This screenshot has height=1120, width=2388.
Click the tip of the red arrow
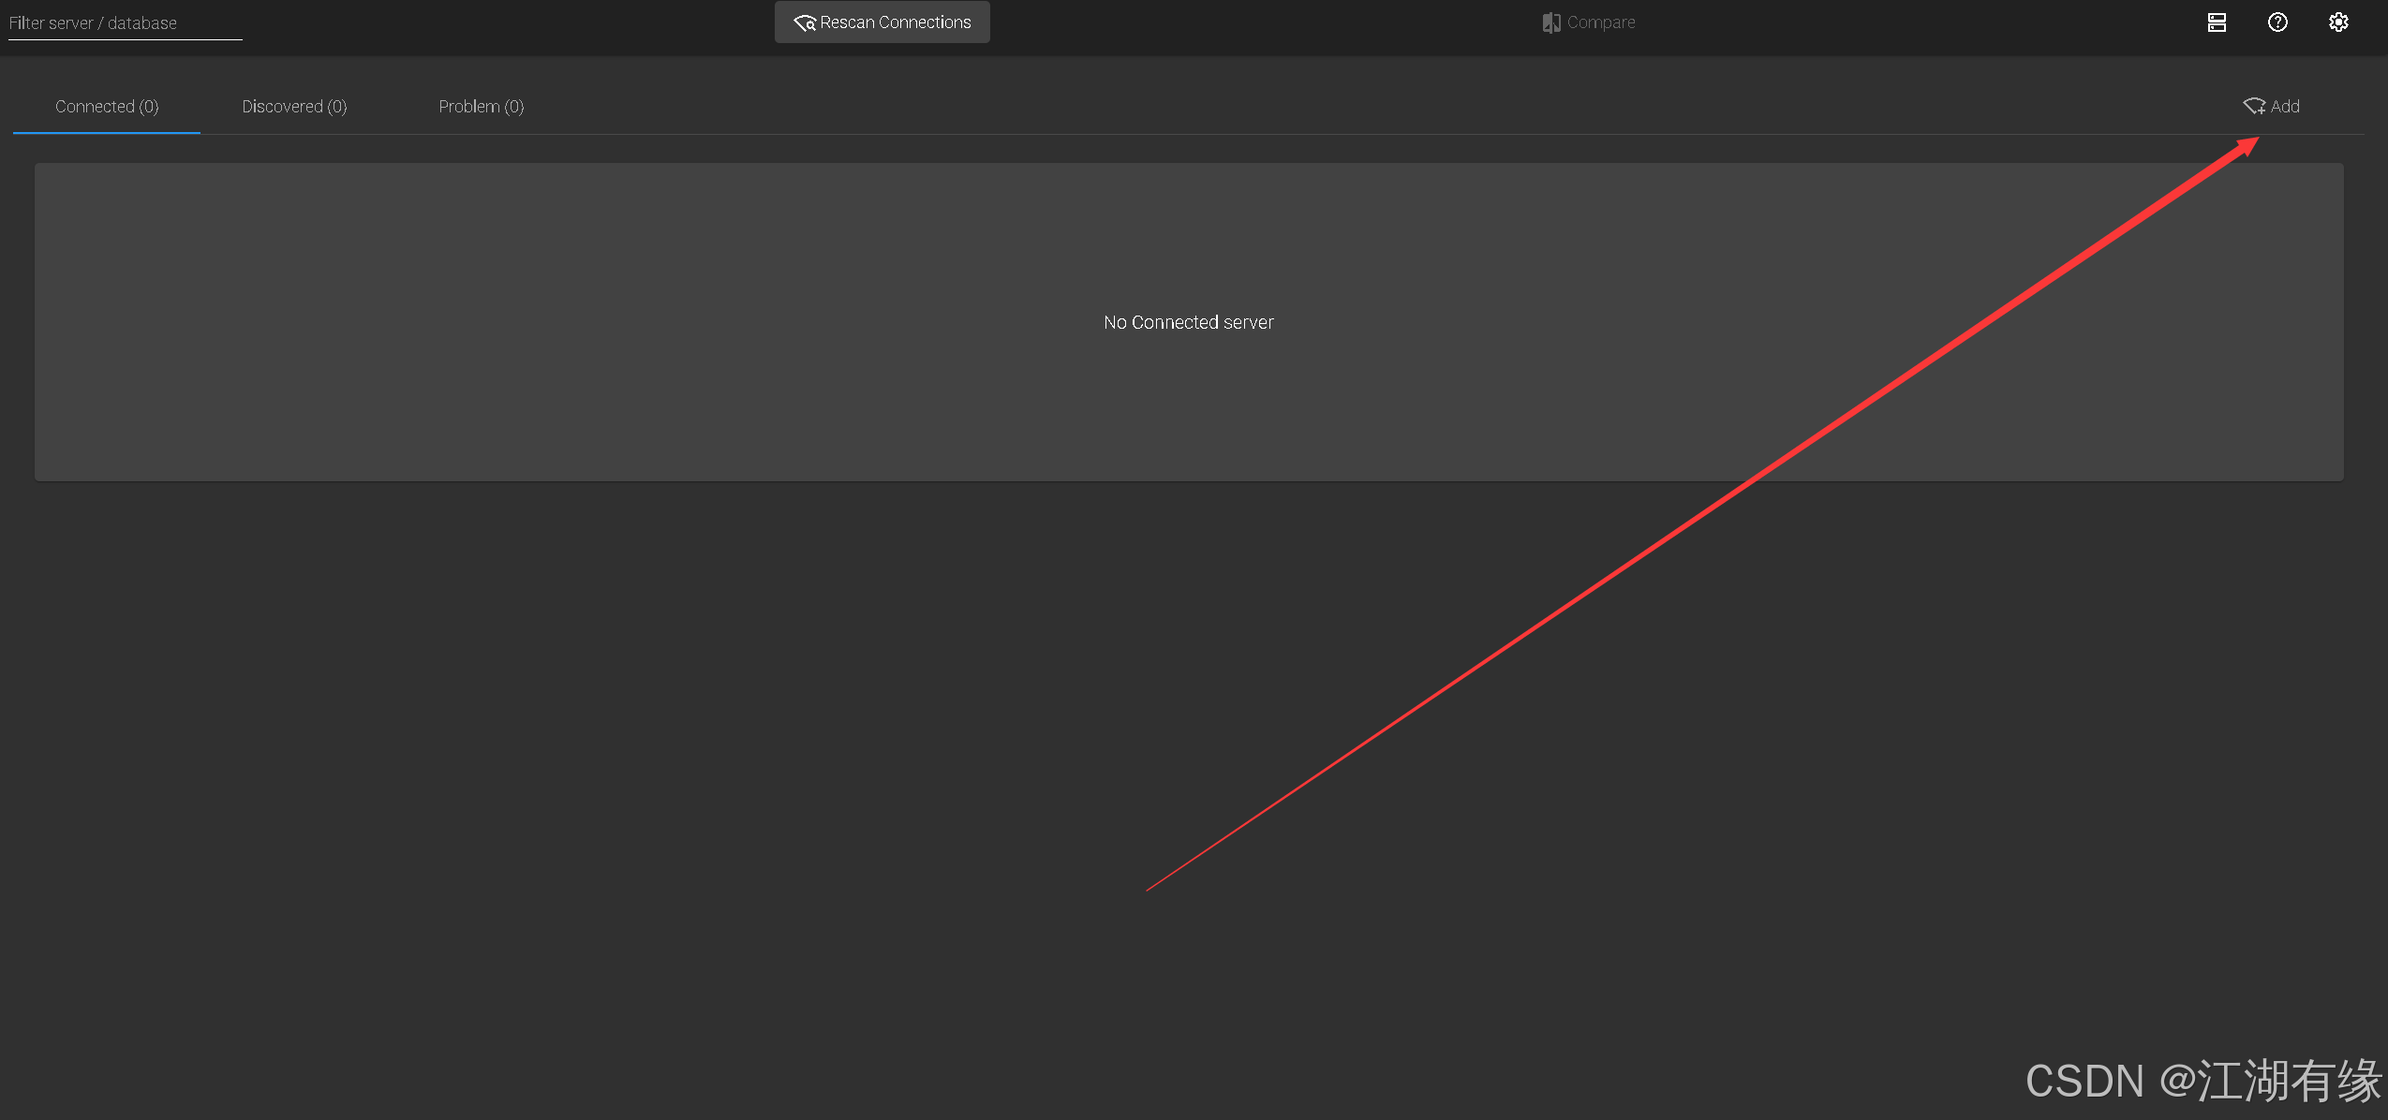coord(2256,140)
